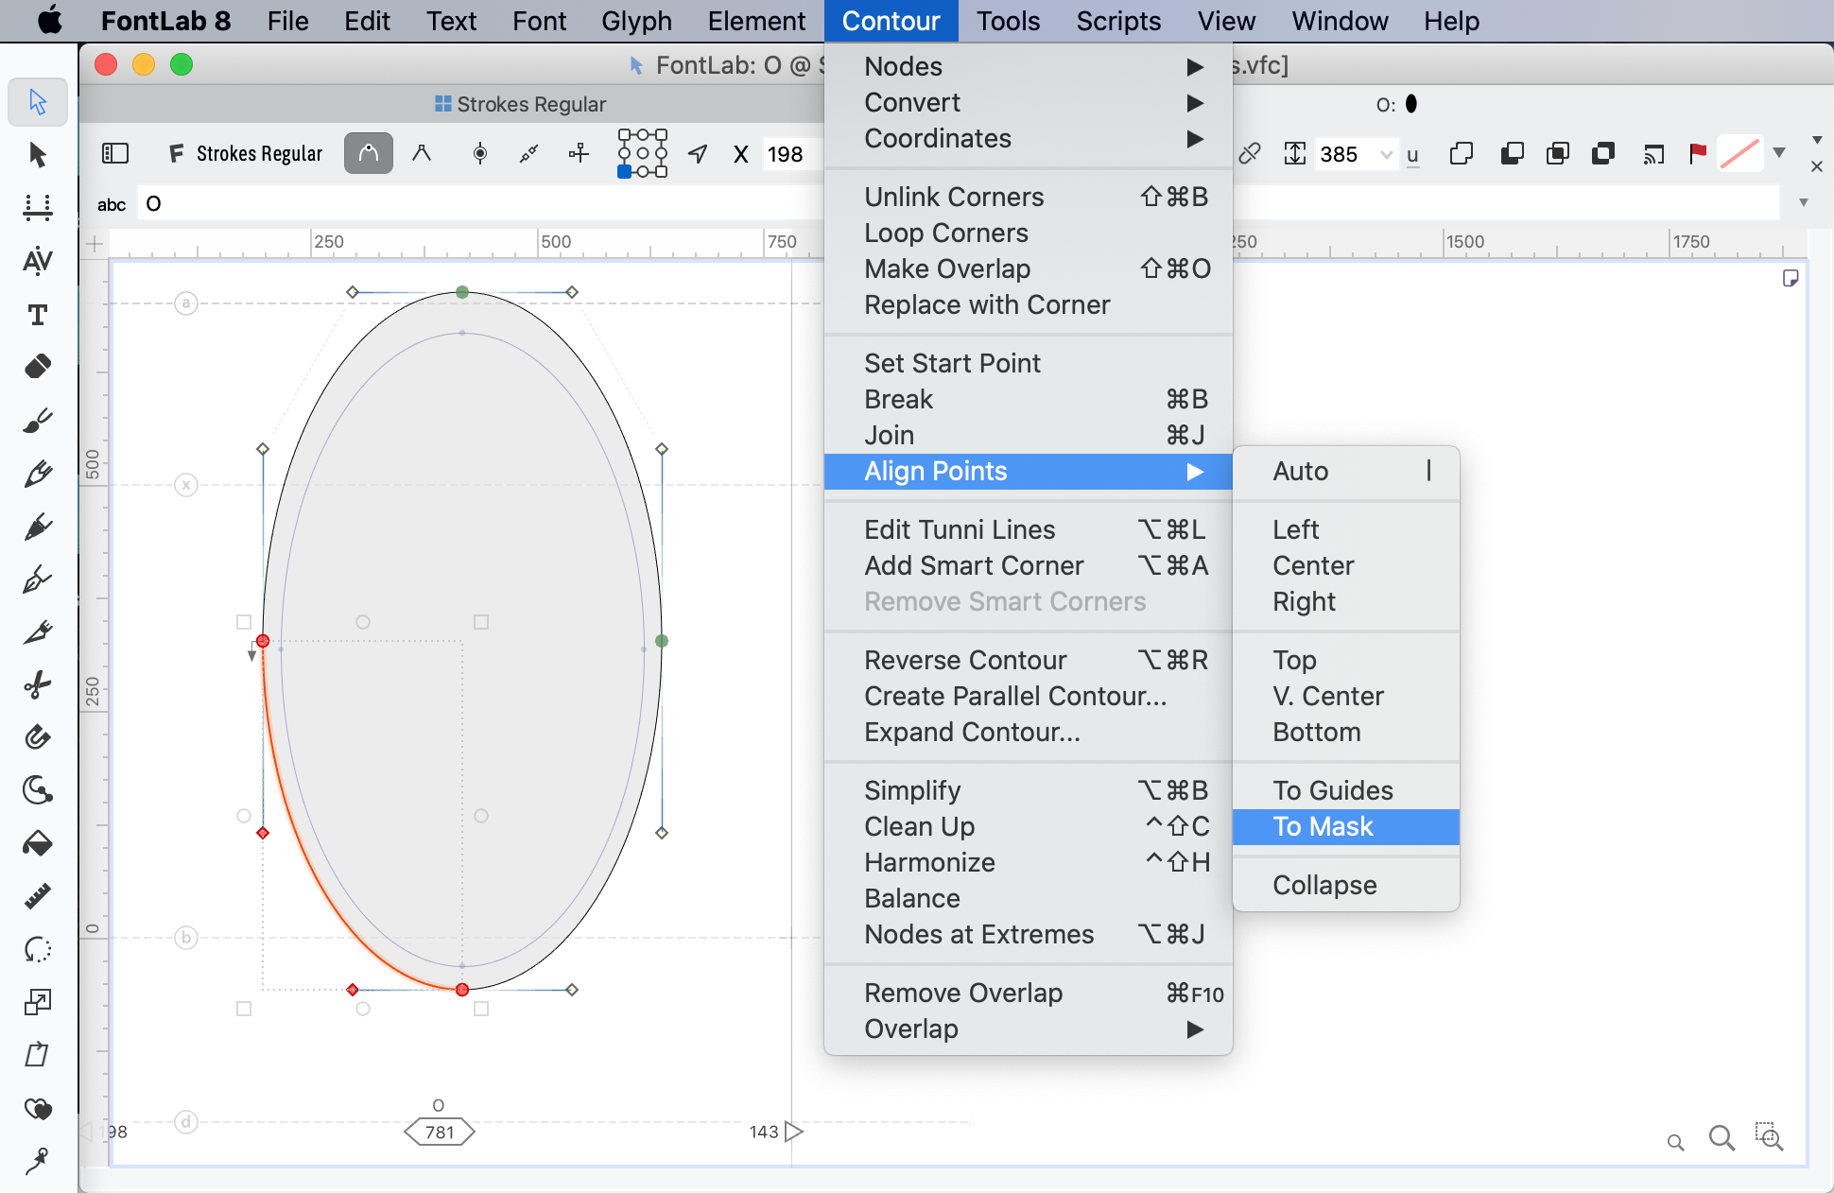Select the Fill paint bucket tool
1834x1193 pixels.
[38, 842]
